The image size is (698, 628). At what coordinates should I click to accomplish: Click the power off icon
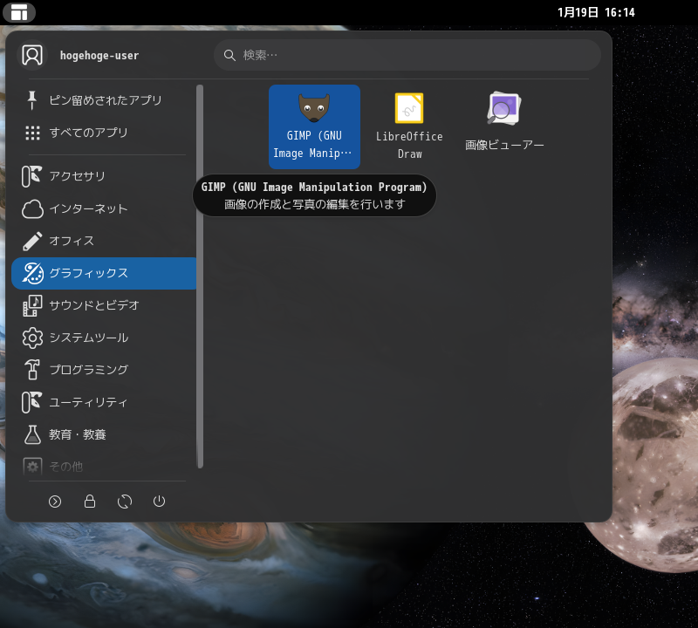click(159, 502)
